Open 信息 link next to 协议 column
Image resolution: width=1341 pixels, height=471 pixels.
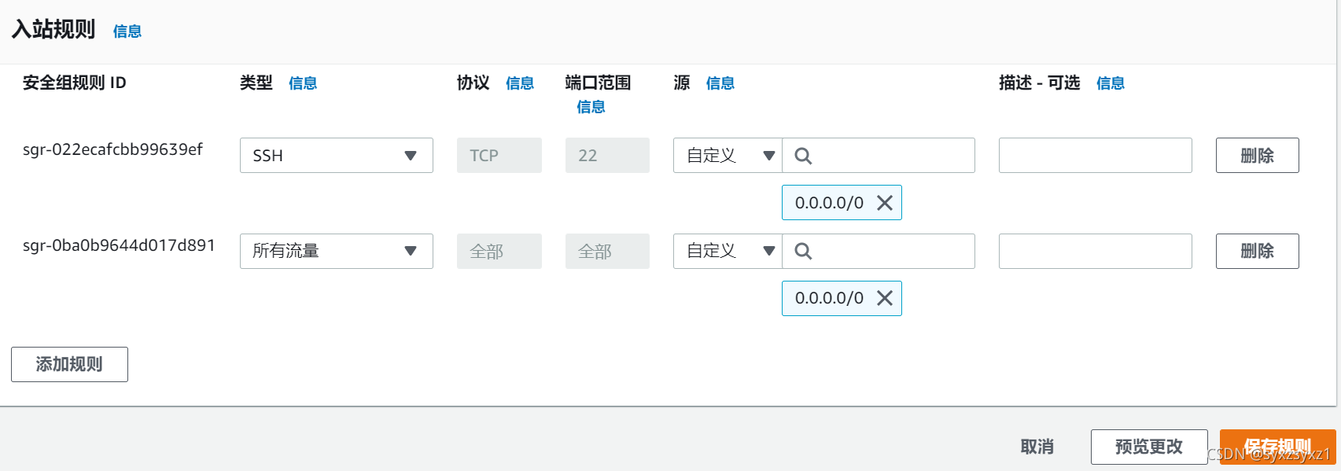[x=520, y=83]
